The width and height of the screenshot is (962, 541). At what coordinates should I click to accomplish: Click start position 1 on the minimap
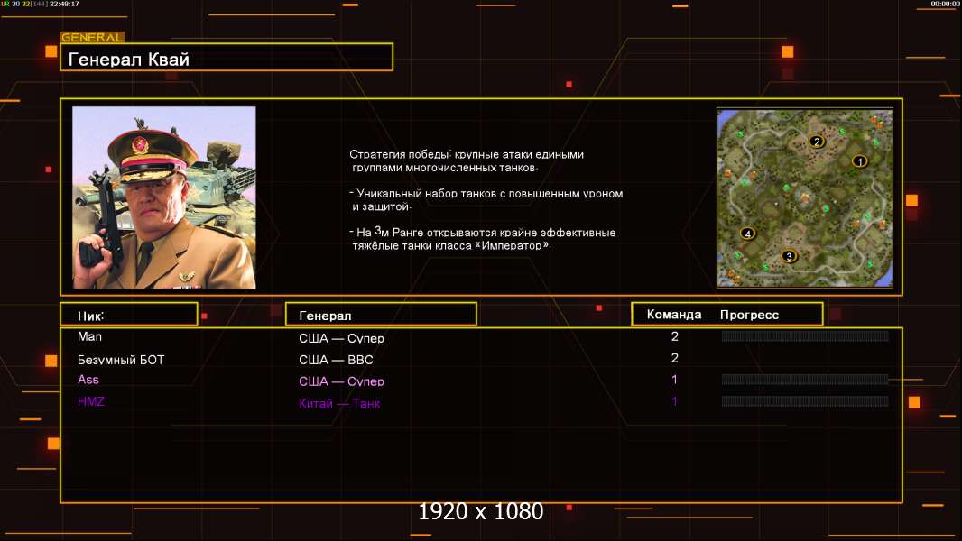(859, 161)
